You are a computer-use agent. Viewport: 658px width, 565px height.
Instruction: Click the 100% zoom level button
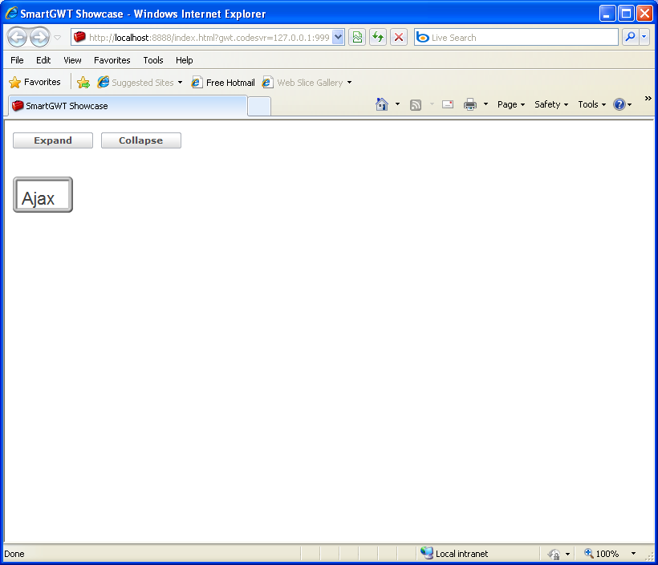coord(602,554)
